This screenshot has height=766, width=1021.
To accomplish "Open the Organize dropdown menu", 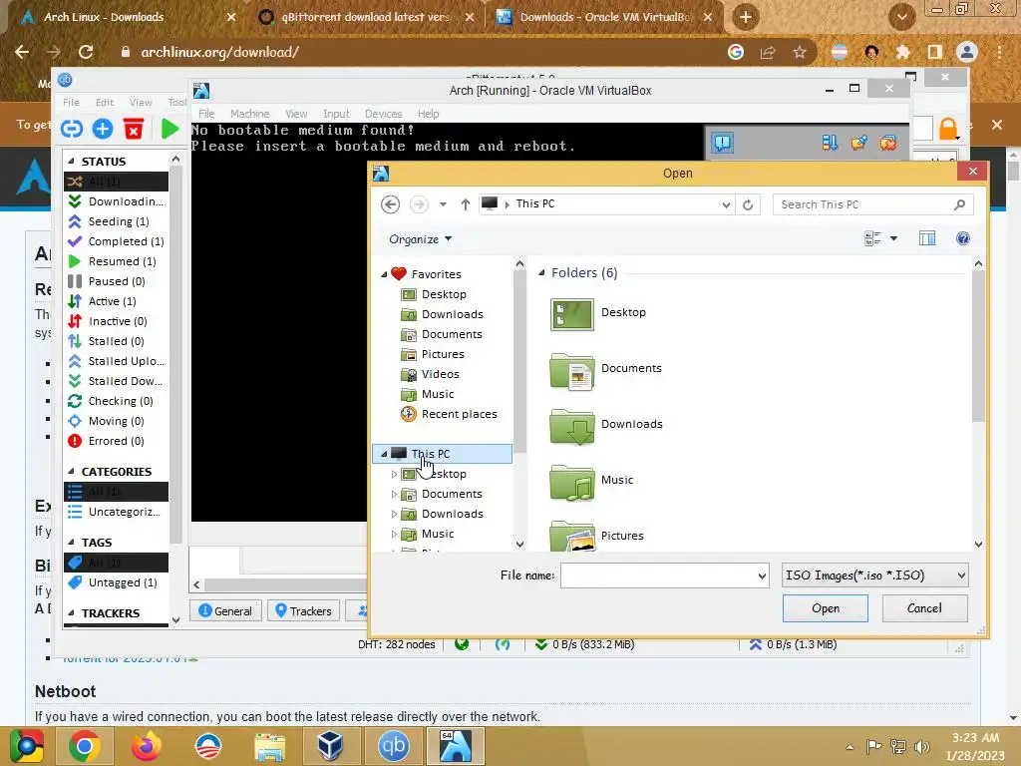I will click(x=420, y=239).
